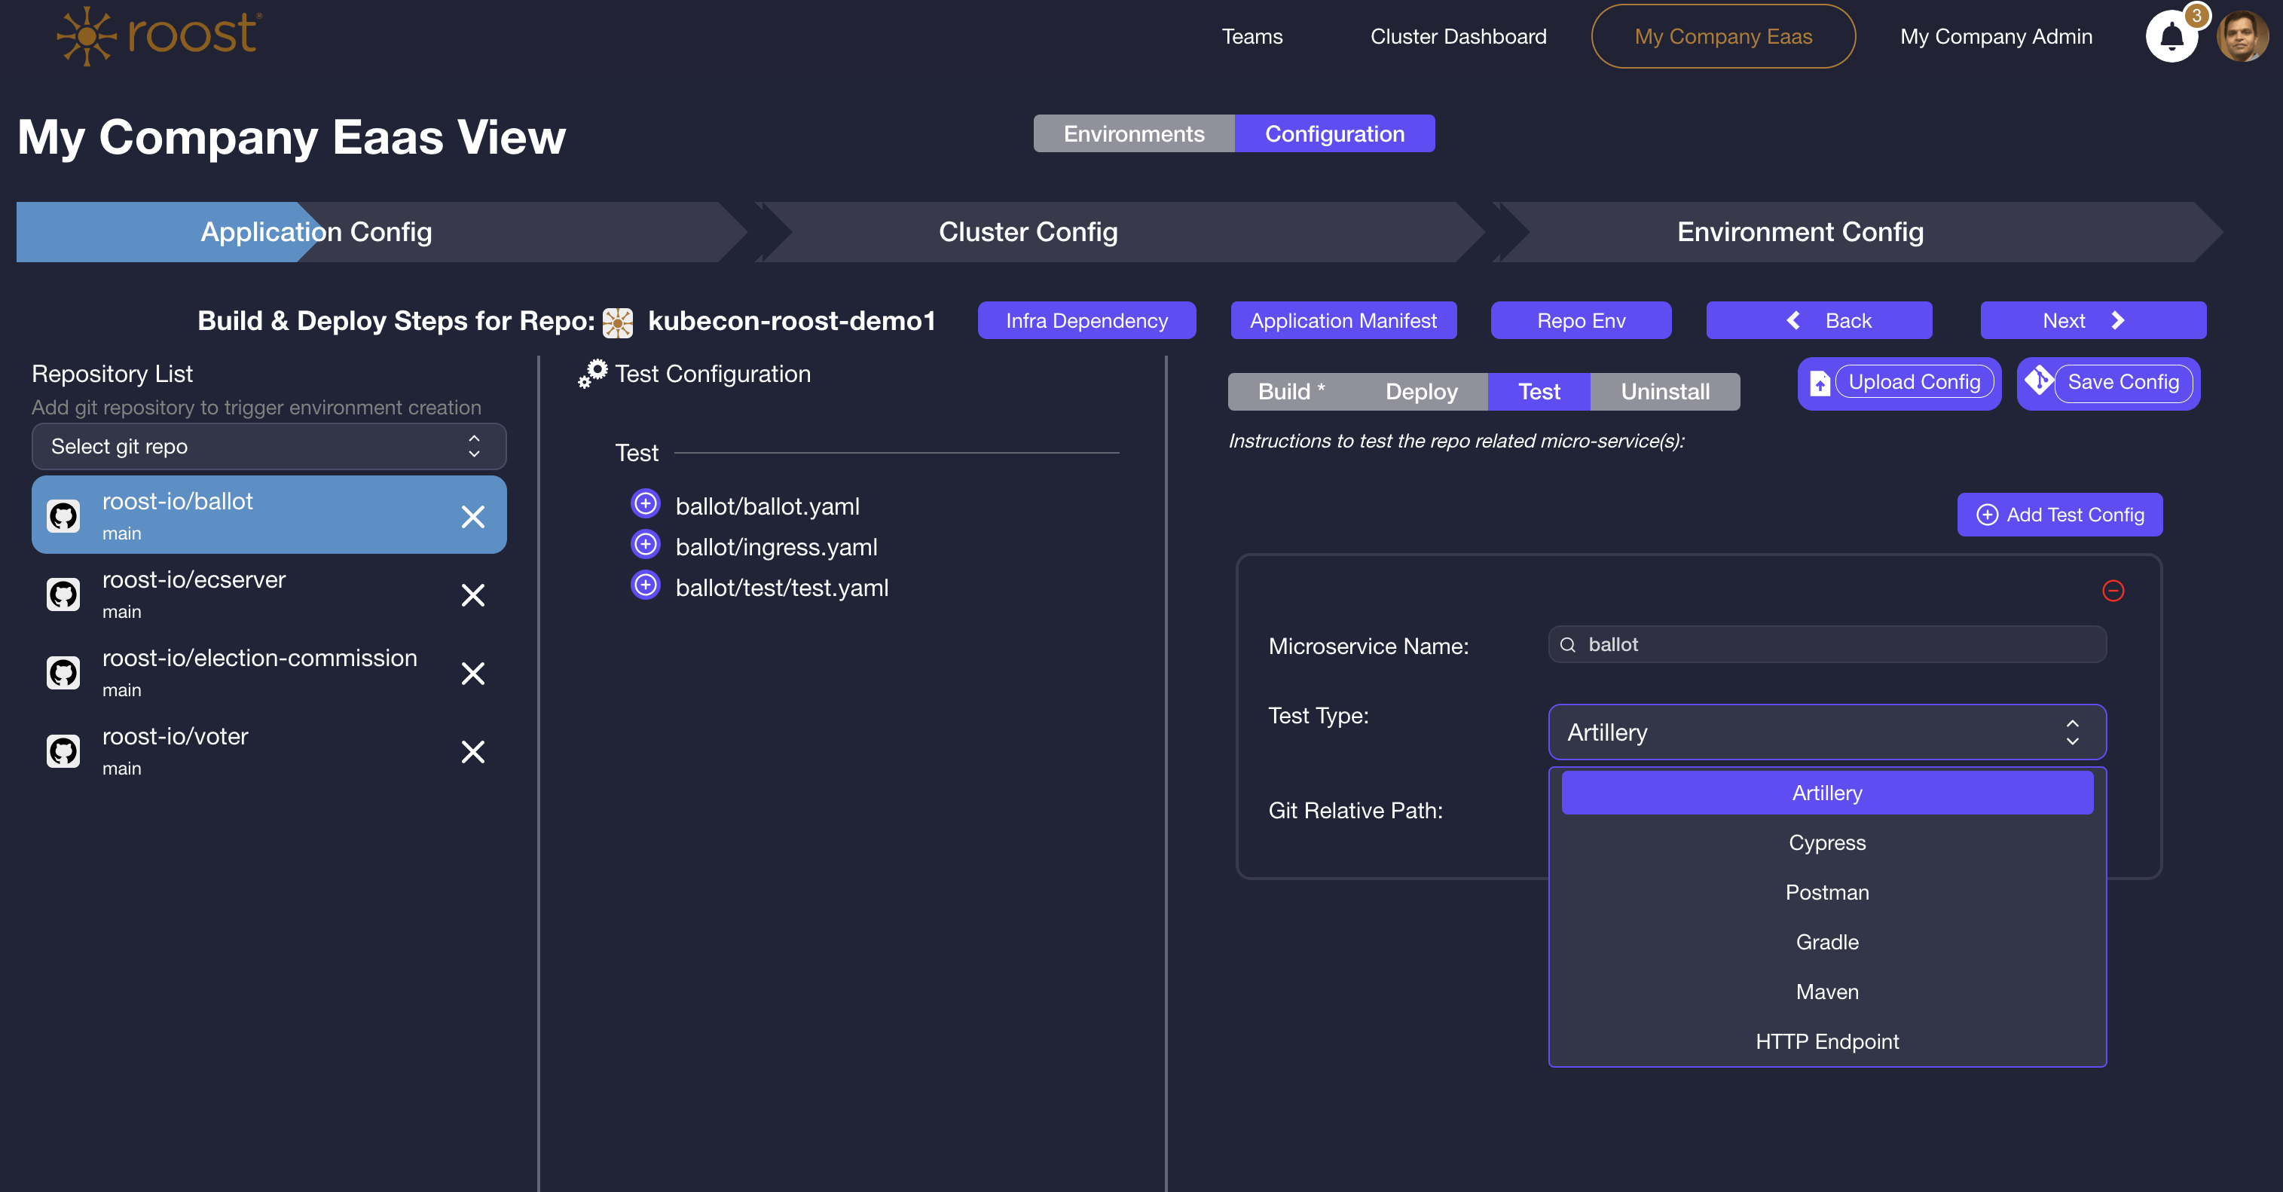Select the Test tab

[1539, 392]
